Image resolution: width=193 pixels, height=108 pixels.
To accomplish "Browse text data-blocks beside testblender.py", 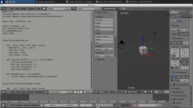I will [x=46, y=92].
